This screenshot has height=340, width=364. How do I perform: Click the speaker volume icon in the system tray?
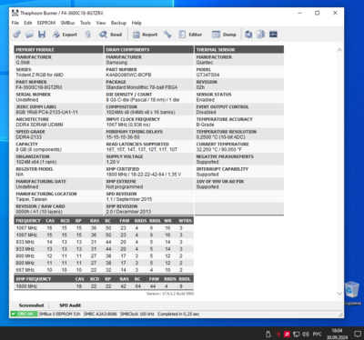306,334
